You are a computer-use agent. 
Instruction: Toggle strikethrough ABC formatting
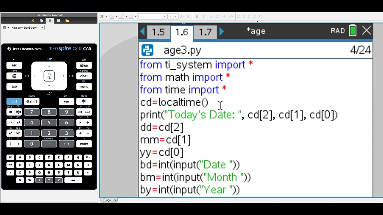231,17
